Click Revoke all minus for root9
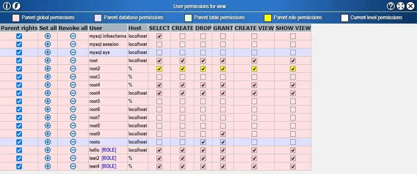The width and height of the screenshot is (417, 174). [73, 134]
